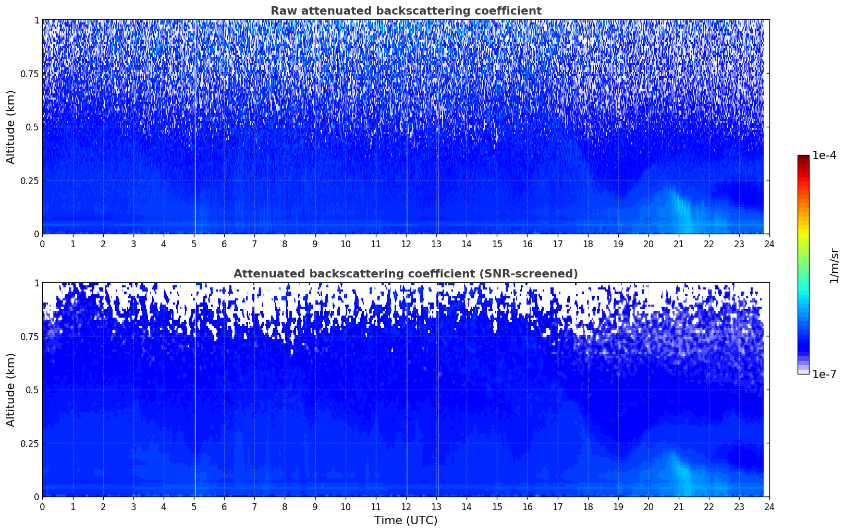Click the '24' tick on the bottom time axis
845x532 pixels.
point(769,506)
